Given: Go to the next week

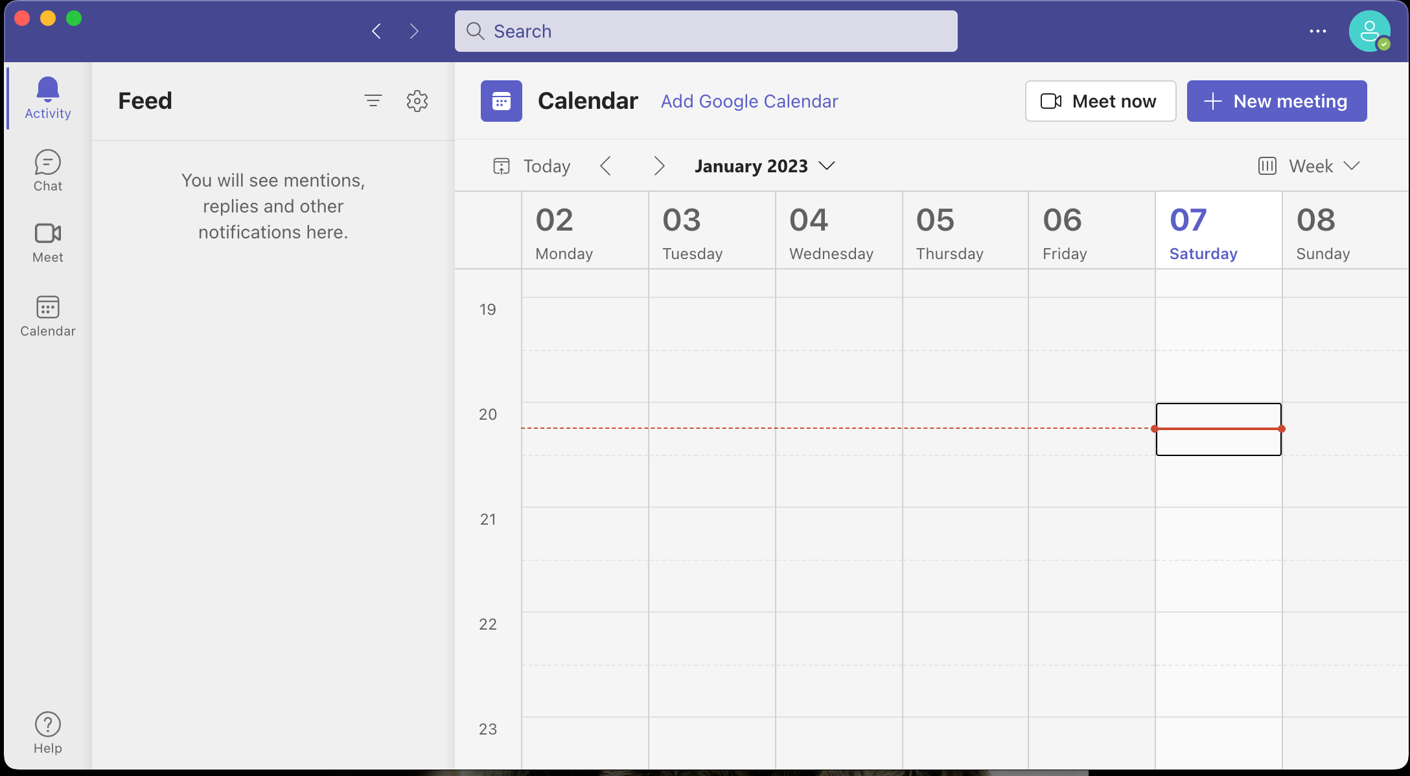Looking at the screenshot, I should point(659,166).
